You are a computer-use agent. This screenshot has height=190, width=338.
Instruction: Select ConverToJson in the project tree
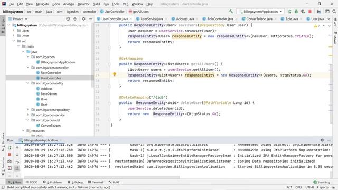(x=51, y=126)
